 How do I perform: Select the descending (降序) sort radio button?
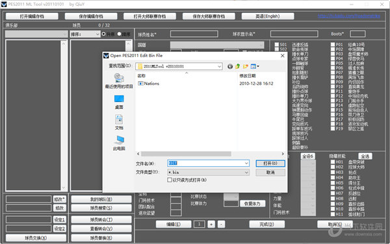119,34
